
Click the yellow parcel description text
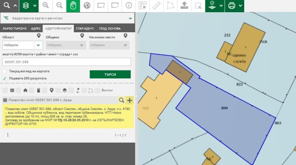[68, 116]
